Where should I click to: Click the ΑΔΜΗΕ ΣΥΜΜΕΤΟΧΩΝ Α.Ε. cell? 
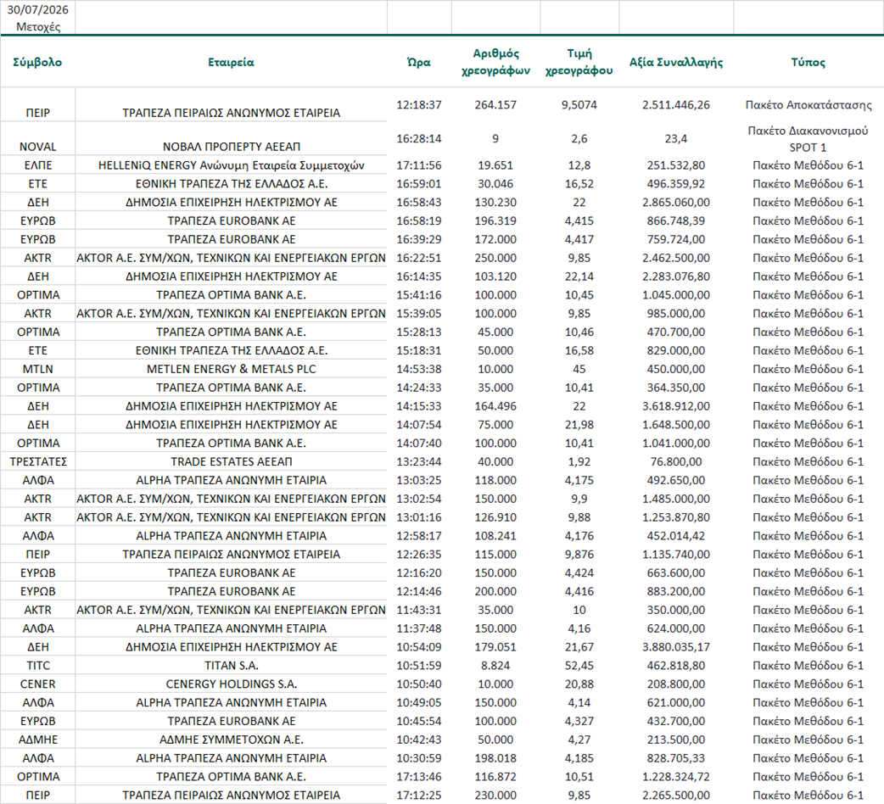[231, 740]
